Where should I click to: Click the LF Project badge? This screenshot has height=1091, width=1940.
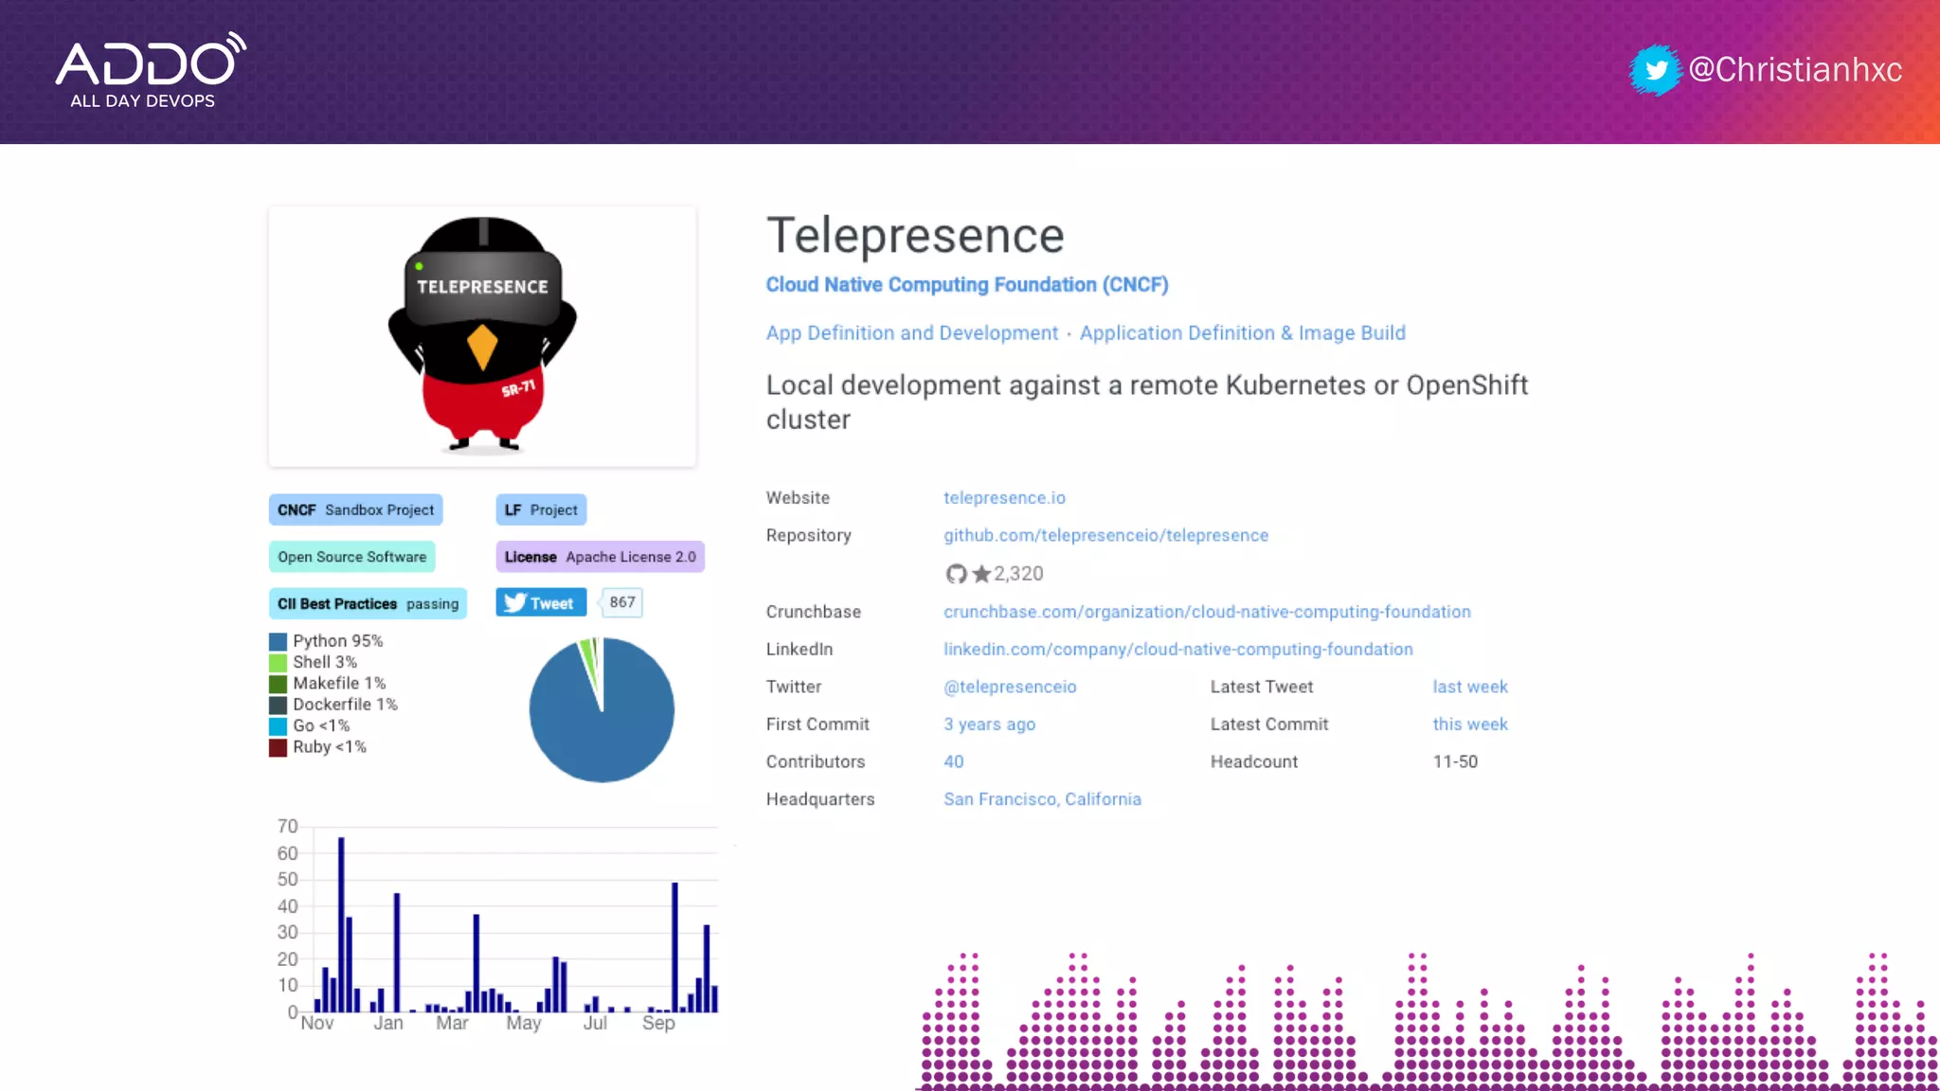(x=541, y=510)
